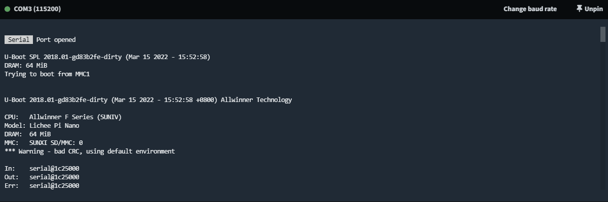Click the "Out: serial@1c25000" line
Viewport: 608px width, 202px height.
[42, 177]
